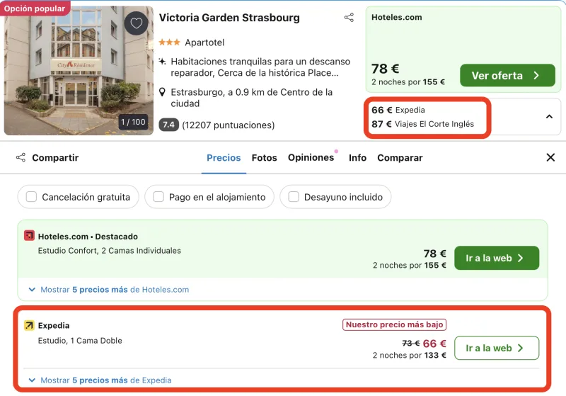Click Estudio, 1 Cama Doble text
The image size is (566, 396).
pos(80,341)
